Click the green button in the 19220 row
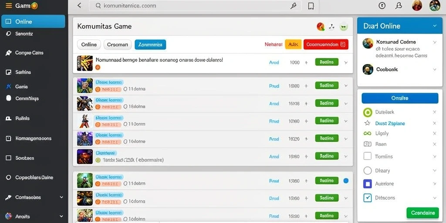Viewport: 446px width, 223px height. pos(327,138)
